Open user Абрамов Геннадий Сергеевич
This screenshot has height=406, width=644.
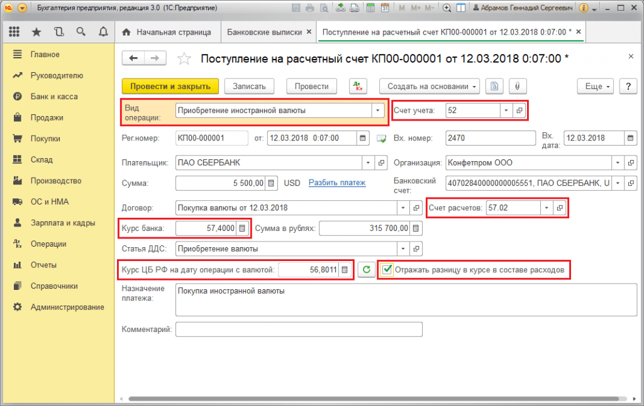tap(523, 8)
